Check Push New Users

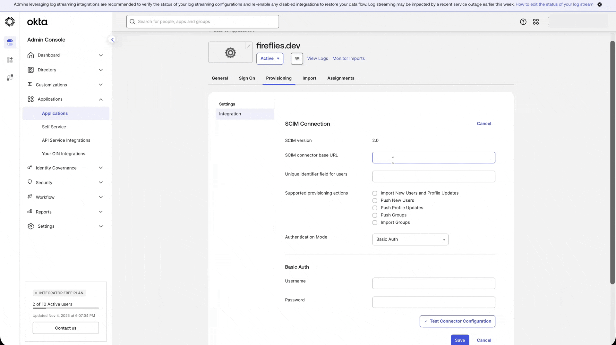click(375, 201)
